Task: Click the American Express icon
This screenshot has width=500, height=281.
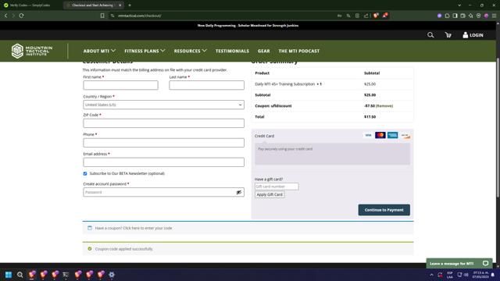Action: pyautogui.click(x=392, y=135)
